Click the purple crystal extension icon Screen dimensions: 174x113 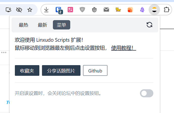pyautogui.click(x=142, y=10)
